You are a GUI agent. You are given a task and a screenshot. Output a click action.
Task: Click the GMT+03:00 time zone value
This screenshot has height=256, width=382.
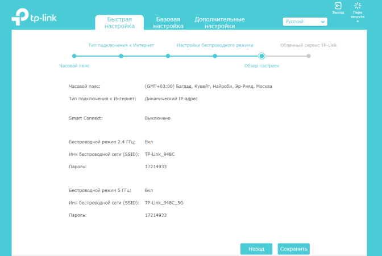pyautogui.click(x=208, y=87)
